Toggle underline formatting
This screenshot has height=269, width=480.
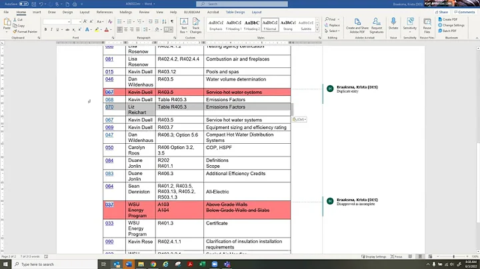(x=57, y=29)
